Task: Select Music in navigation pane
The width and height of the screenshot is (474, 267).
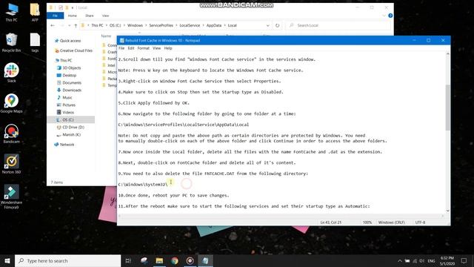Action: (64, 97)
